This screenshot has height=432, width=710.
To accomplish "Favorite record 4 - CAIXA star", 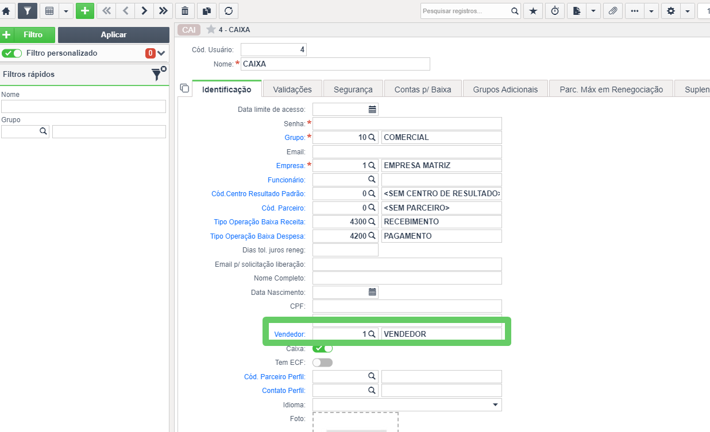I will click(x=211, y=29).
